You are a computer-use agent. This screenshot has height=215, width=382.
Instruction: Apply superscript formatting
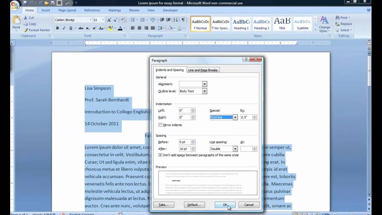point(94,28)
